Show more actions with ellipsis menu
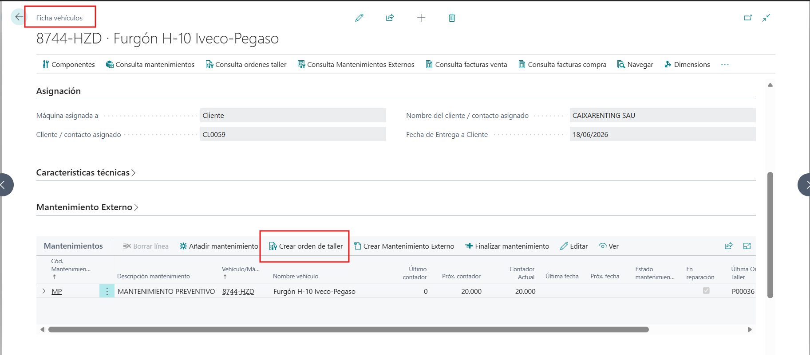Viewport: 810px width, 355px height. click(725, 64)
